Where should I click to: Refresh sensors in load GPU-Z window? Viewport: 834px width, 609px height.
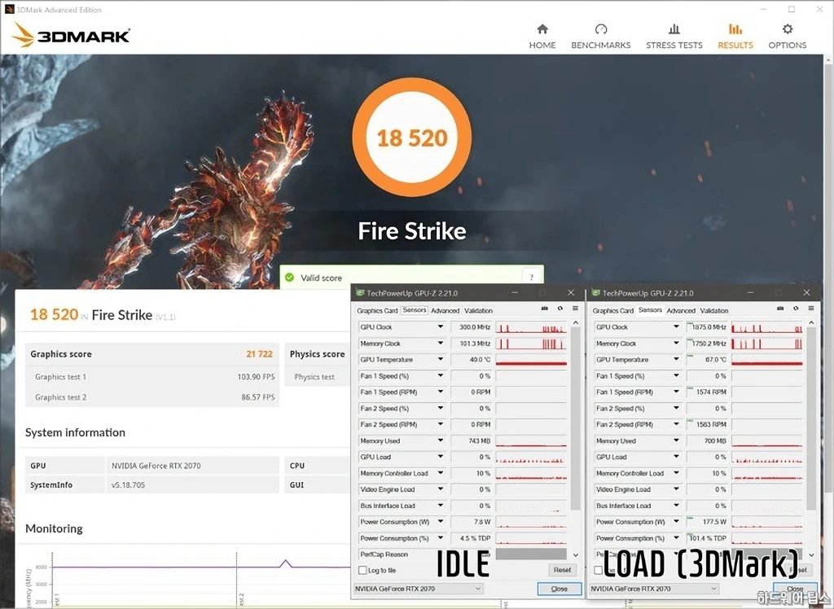(796, 309)
